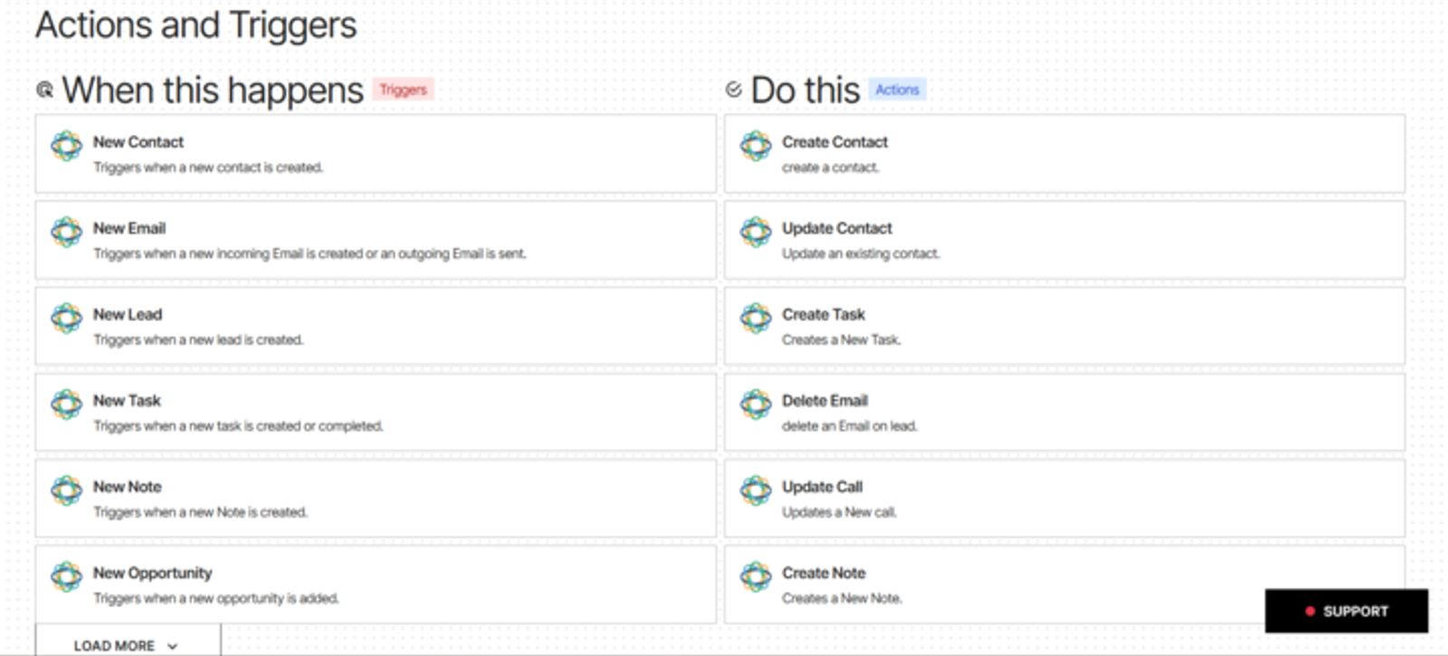Click 'Triggers when a new contact is created.' text

point(208,167)
